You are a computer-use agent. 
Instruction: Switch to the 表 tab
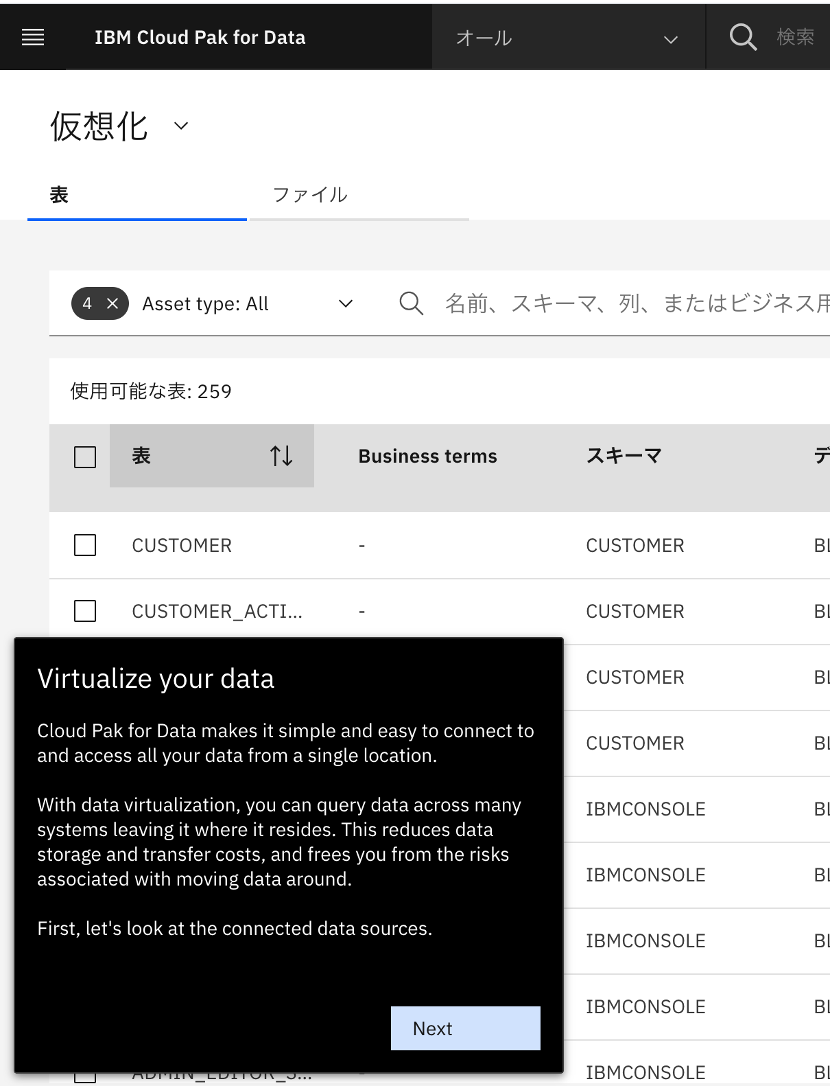click(x=137, y=195)
